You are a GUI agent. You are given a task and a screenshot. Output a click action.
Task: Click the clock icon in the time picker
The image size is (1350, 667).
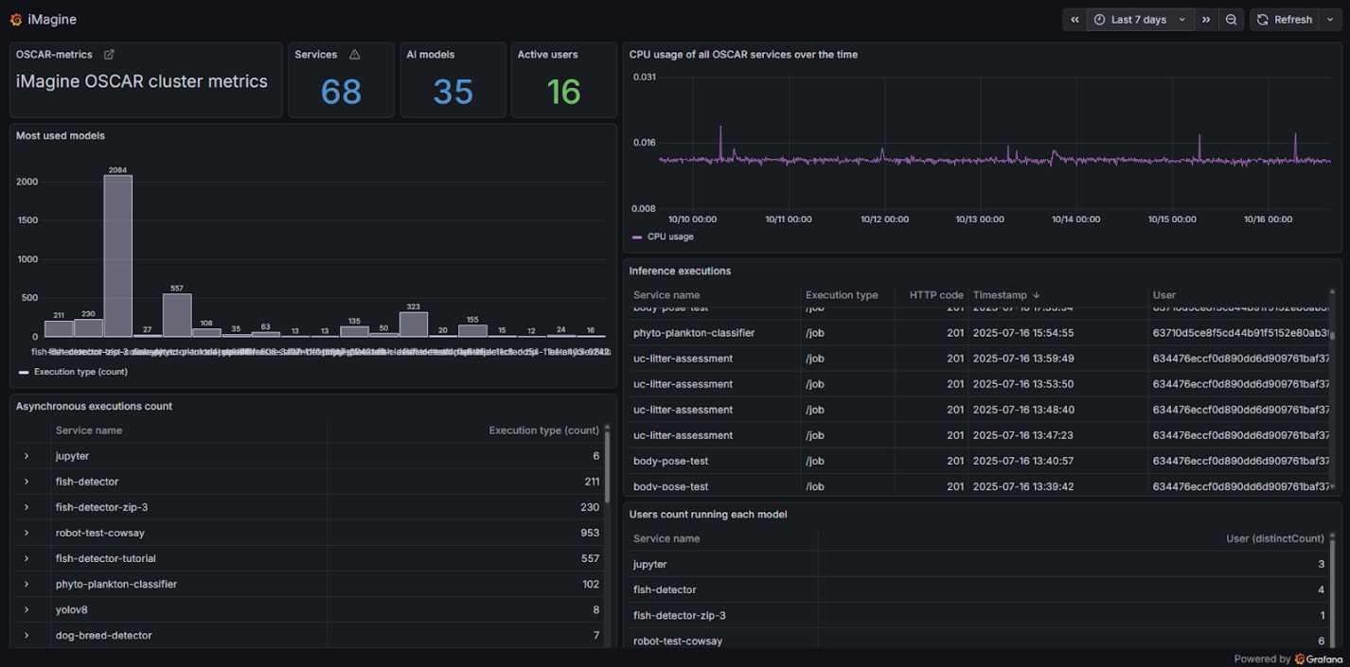coord(1100,19)
